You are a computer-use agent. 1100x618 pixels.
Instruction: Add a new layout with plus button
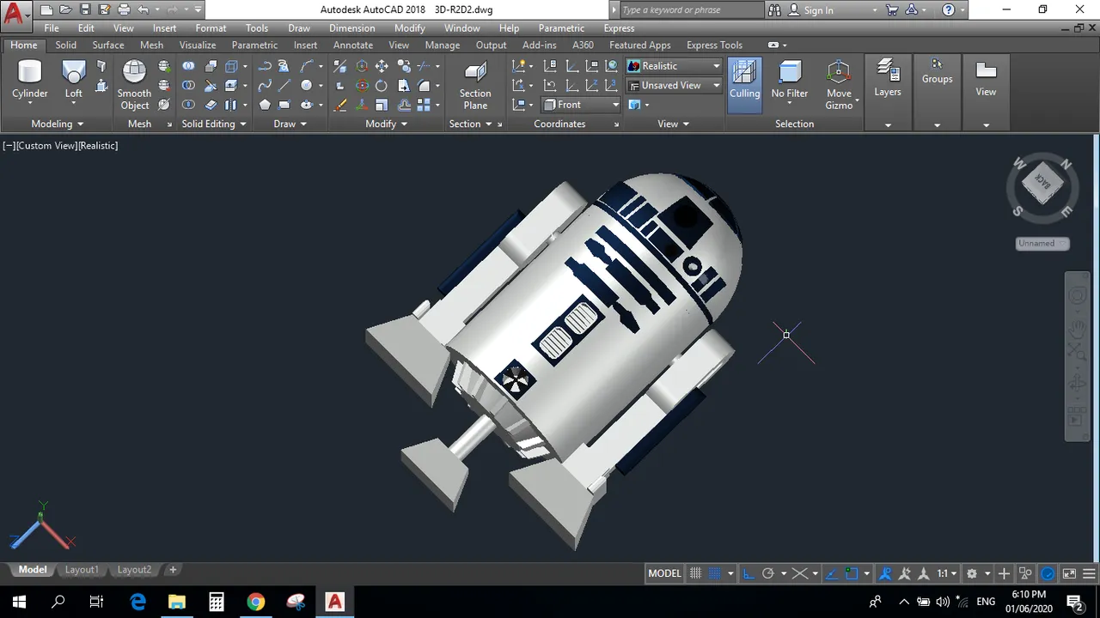[x=173, y=570]
